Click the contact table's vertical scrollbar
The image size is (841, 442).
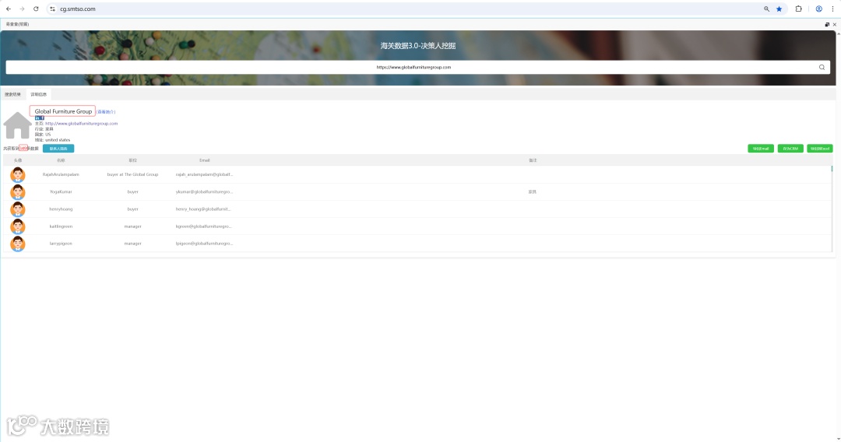[x=832, y=209]
